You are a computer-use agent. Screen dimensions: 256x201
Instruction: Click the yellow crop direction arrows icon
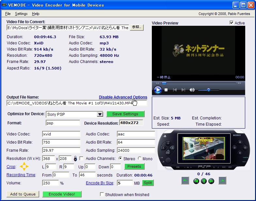[x=24, y=166]
